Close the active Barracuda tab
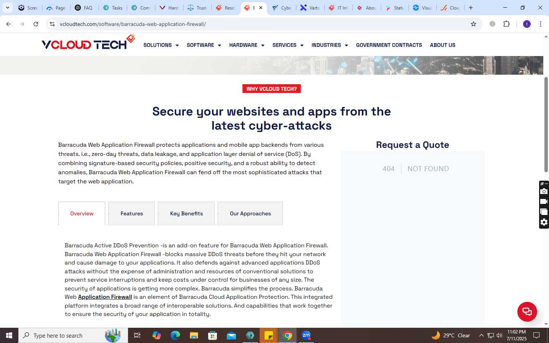The width and height of the screenshot is (549, 343). (x=261, y=8)
